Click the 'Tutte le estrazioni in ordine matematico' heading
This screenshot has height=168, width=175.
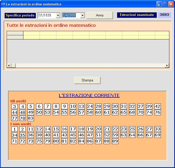point(51,25)
